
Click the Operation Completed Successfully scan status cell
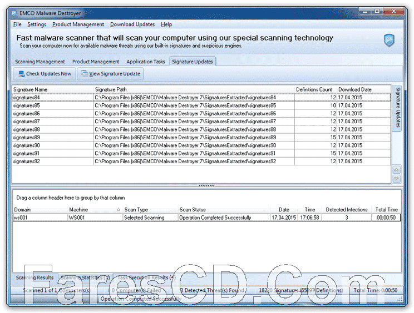[224, 218]
